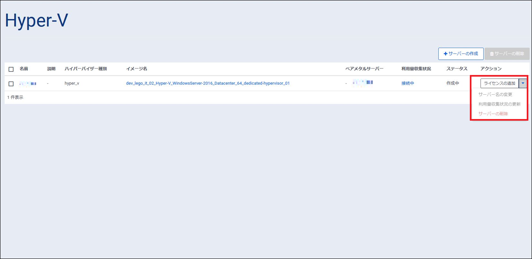Image resolution: width=532 pixels, height=259 pixels.
Task: Open the blurred bare metal server link
Action: click(x=362, y=83)
